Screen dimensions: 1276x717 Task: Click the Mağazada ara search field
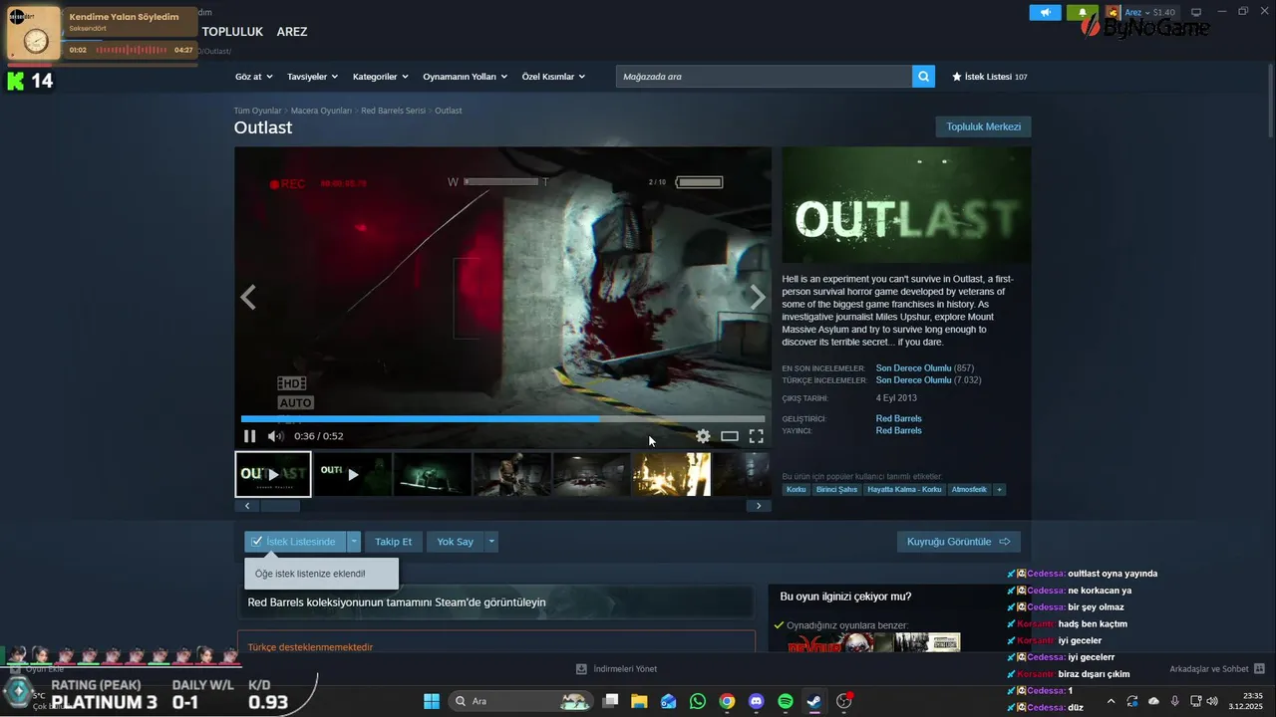tap(764, 77)
